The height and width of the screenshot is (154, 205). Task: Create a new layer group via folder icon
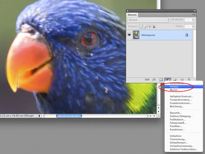point(175,80)
